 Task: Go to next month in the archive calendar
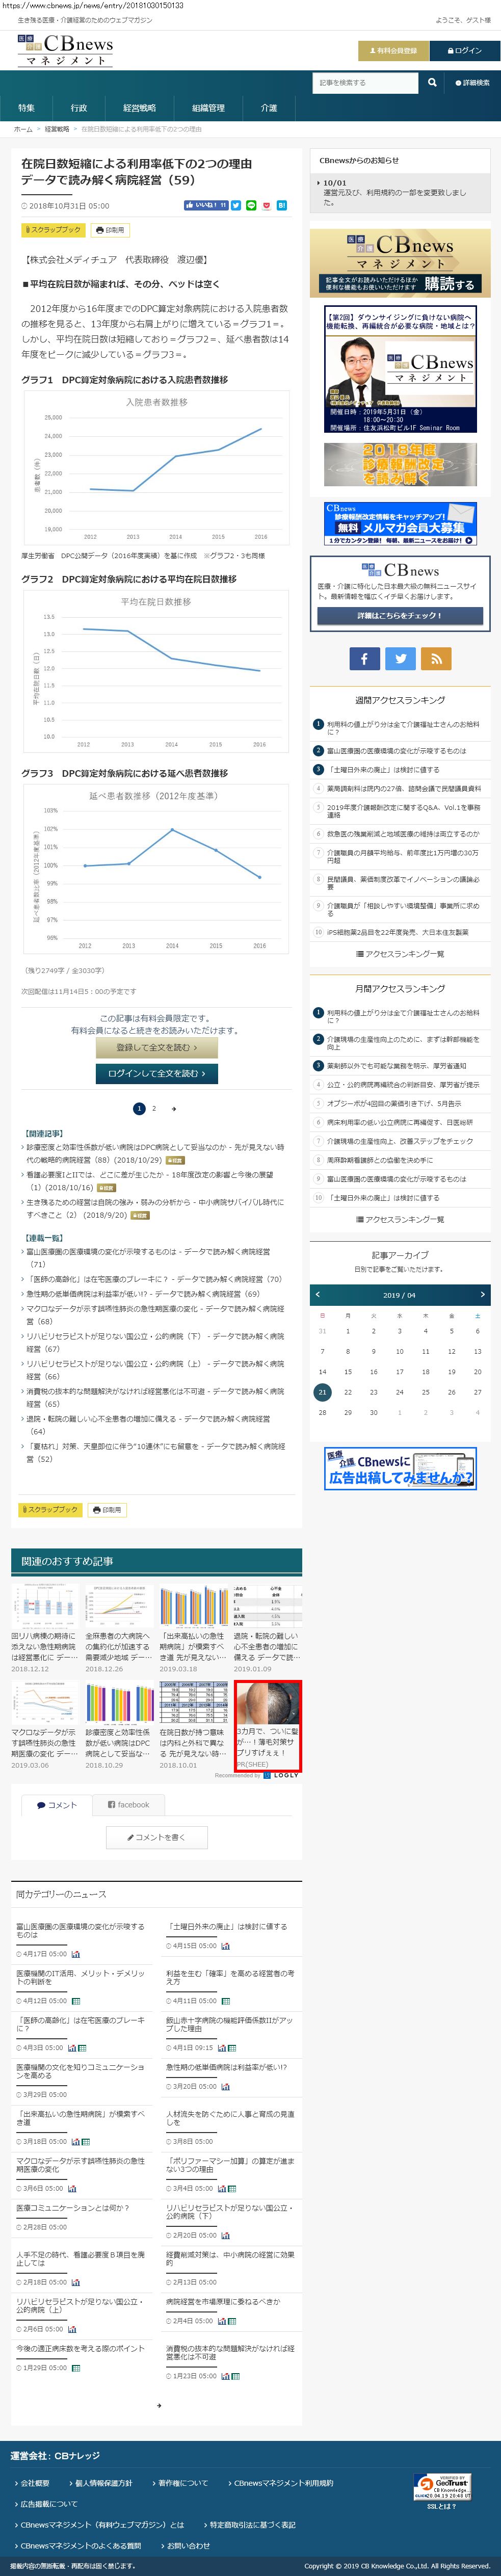[x=482, y=1294]
